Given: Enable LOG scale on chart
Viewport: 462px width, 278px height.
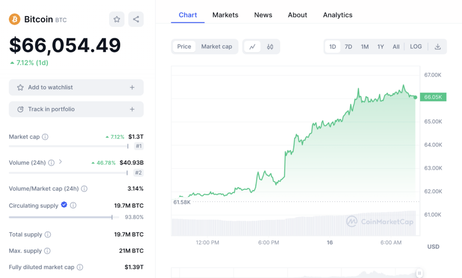Looking at the screenshot, I should (x=416, y=46).
